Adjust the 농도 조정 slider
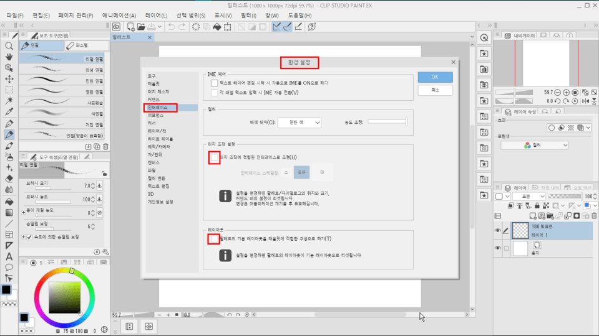This screenshot has width=599, height=336. (387, 122)
